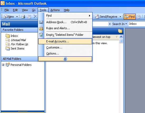Open the Help menu
Viewport: 145px width, 113px height.
pos(67,10)
